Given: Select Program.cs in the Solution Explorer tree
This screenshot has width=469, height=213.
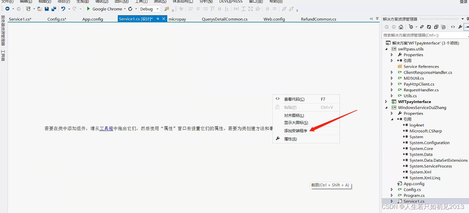Looking at the screenshot, I should tap(413, 195).
